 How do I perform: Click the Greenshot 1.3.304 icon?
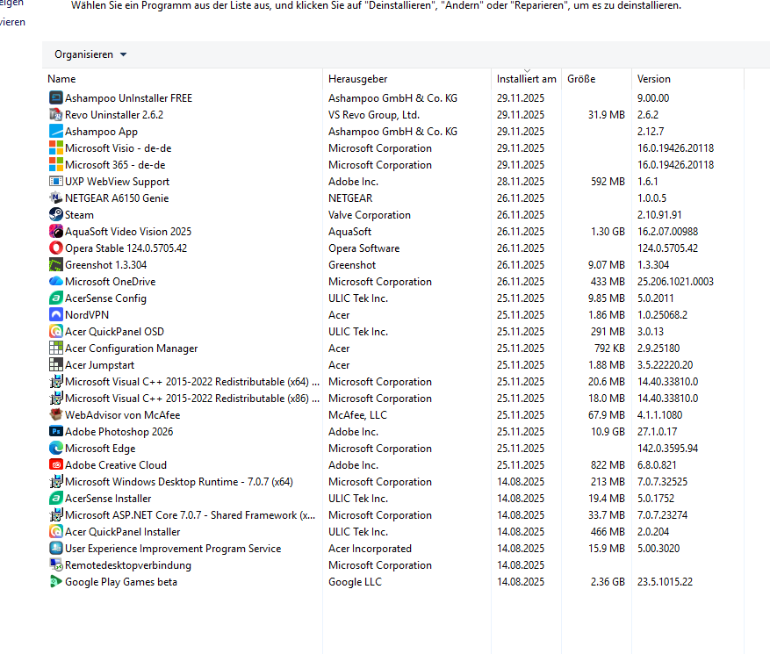click(56, 264)
